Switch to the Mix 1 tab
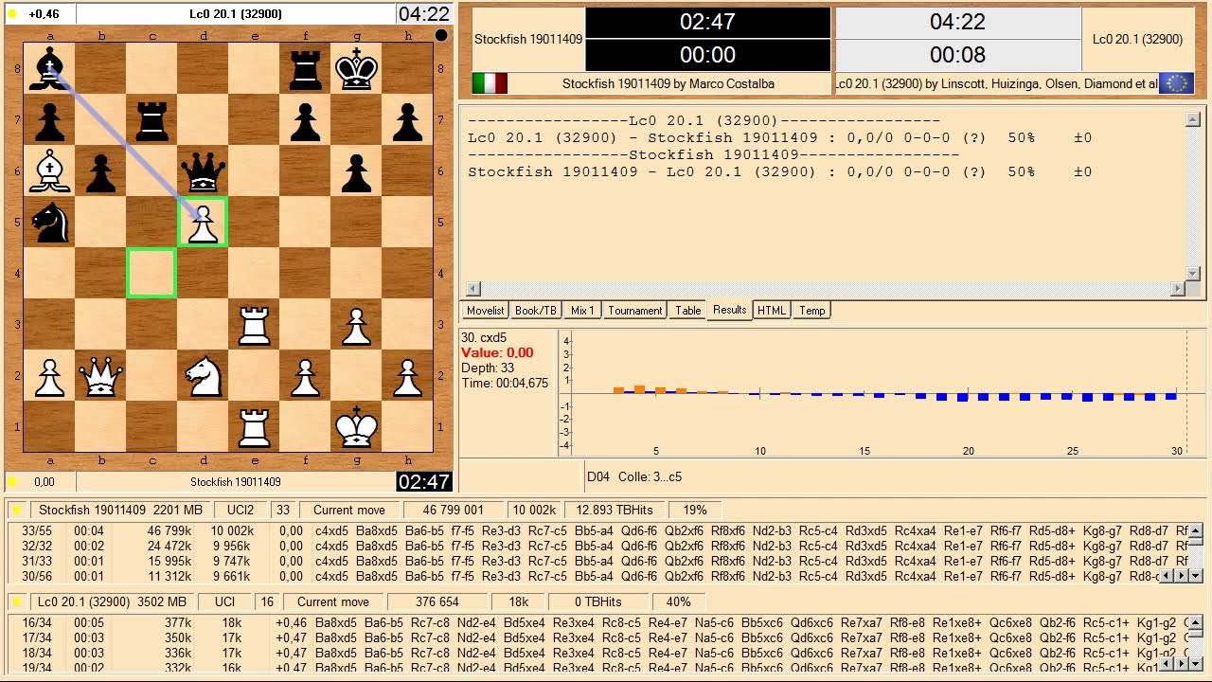The width and height of the screenshot is (1212, 682). coord(582,311)
